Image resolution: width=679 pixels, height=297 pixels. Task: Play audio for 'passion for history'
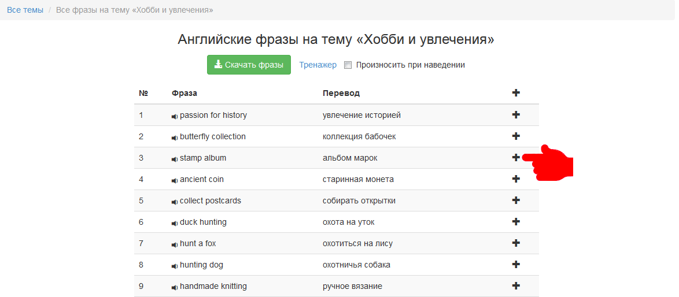point(175,116)
